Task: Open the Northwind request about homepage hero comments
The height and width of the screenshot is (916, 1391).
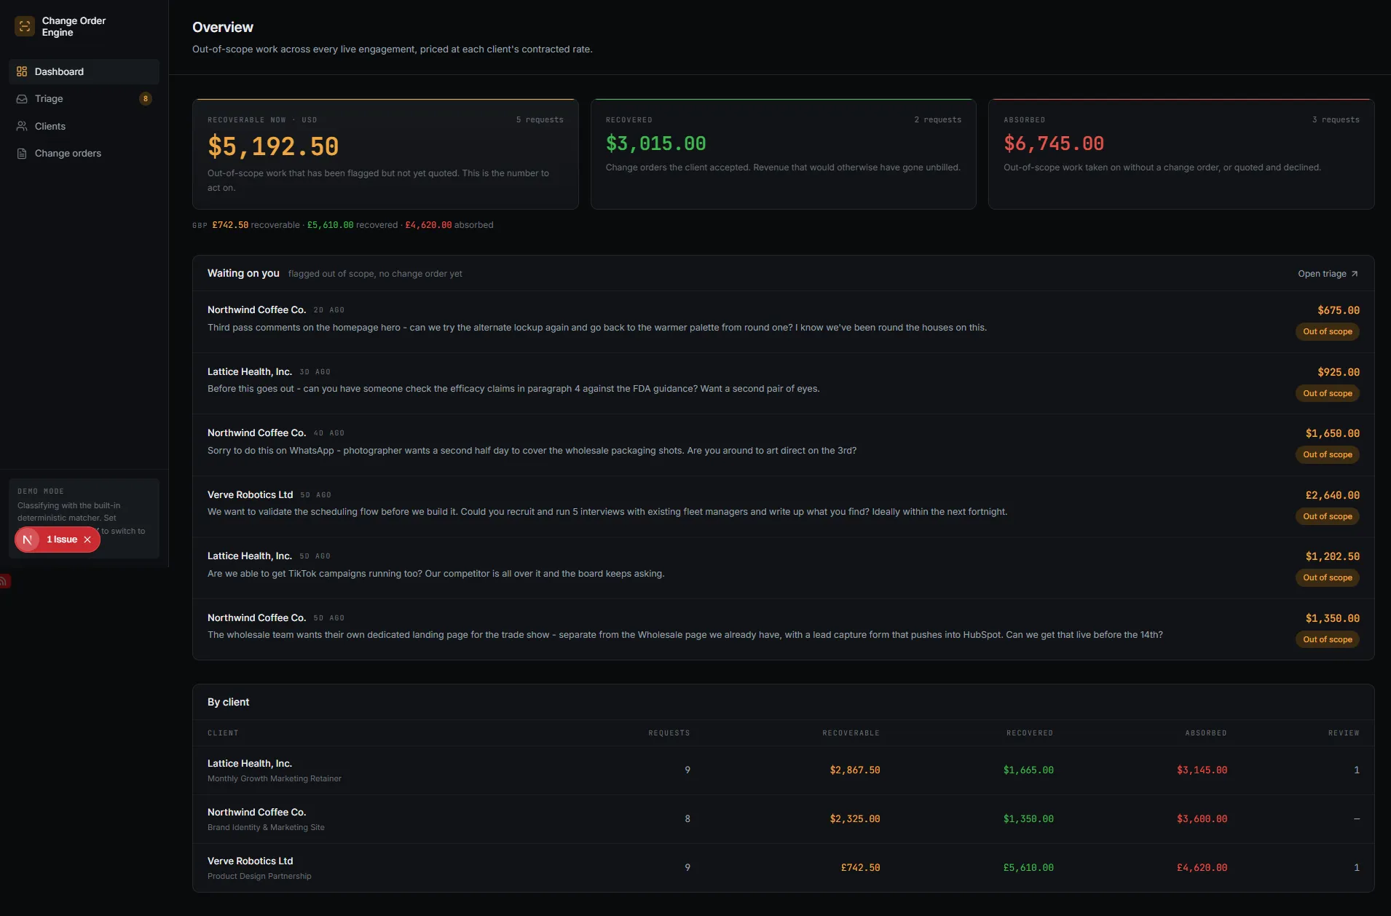Action: click(x=783, y=322)
